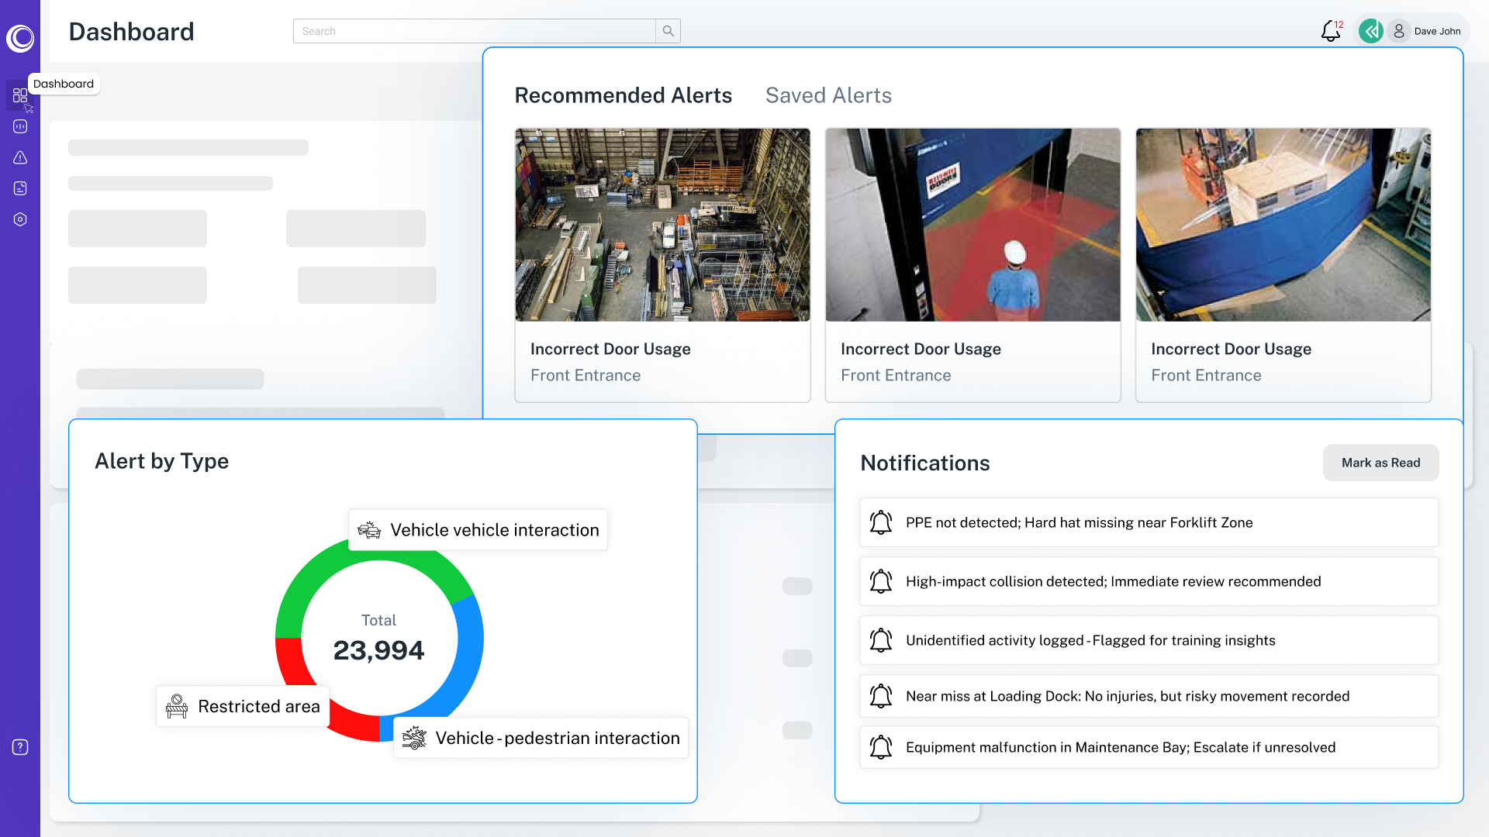
Task: Open the warehouse overhead alert thumbnail
Action: pos(662,225)
